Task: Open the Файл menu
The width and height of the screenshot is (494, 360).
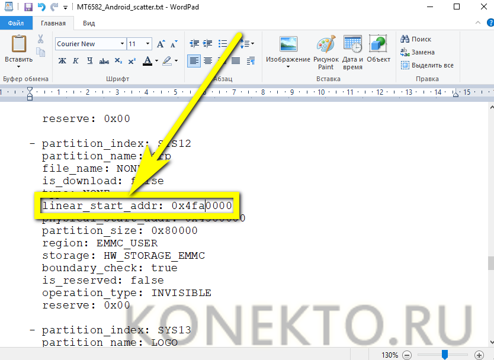Action: coord(15,23)
